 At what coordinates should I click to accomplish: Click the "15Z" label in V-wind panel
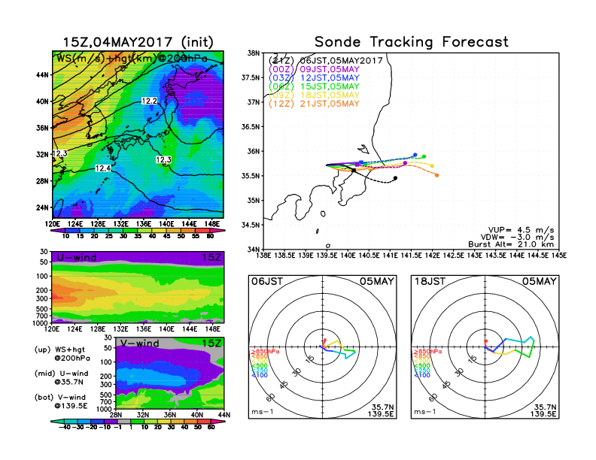click(x=211, y=343)
